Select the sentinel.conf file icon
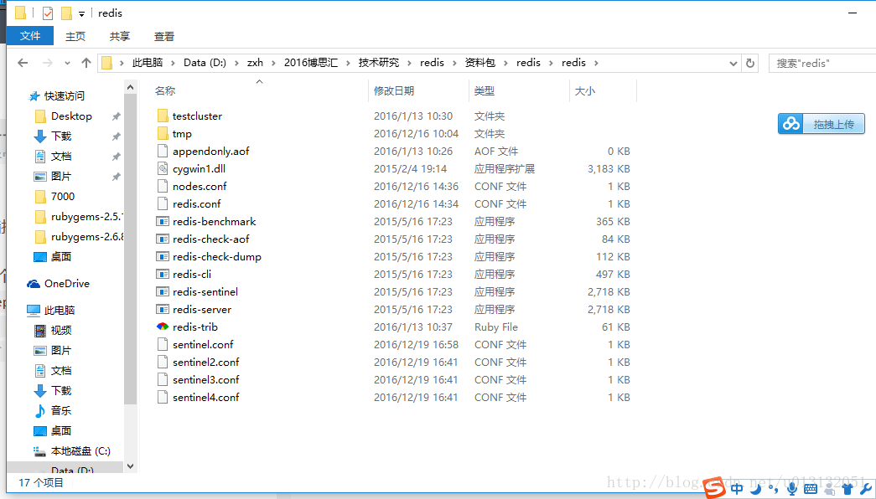This screenshot has height=499, width=876. [x=163, y=344]
